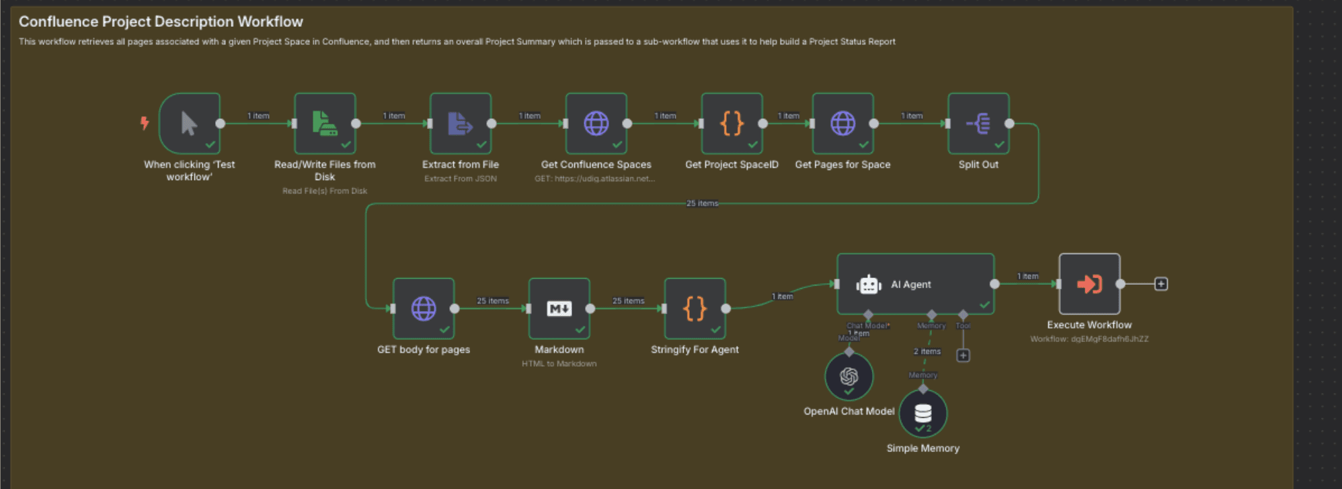
Task: Select the Split Out node
Action: click(x=979, y=124)
